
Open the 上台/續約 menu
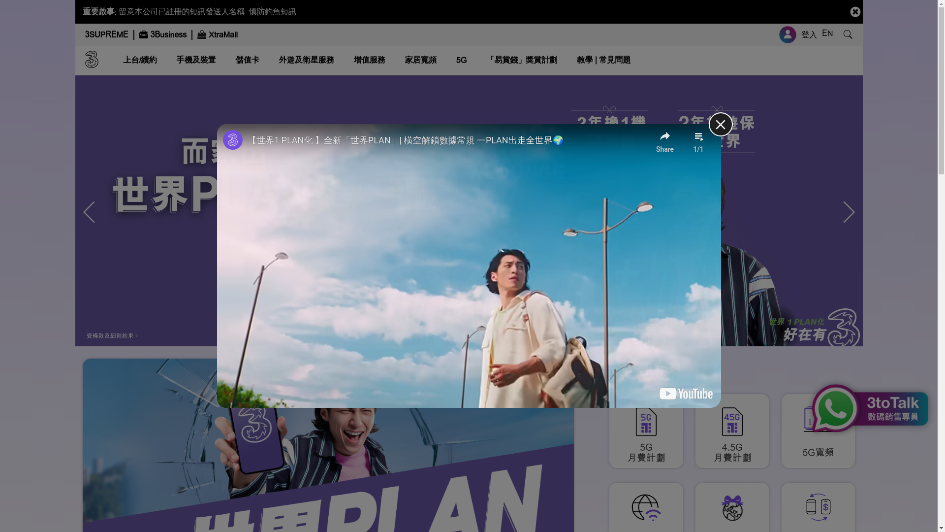pos(140,60)
